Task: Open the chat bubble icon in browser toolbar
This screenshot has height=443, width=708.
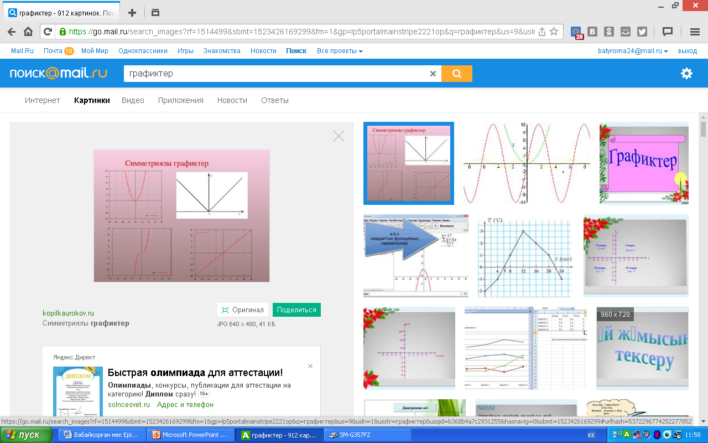Action: point(668,32)
